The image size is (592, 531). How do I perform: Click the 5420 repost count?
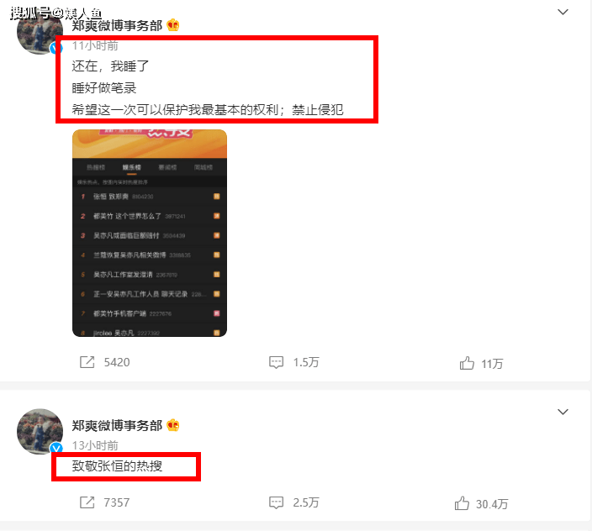pos(117,362)
